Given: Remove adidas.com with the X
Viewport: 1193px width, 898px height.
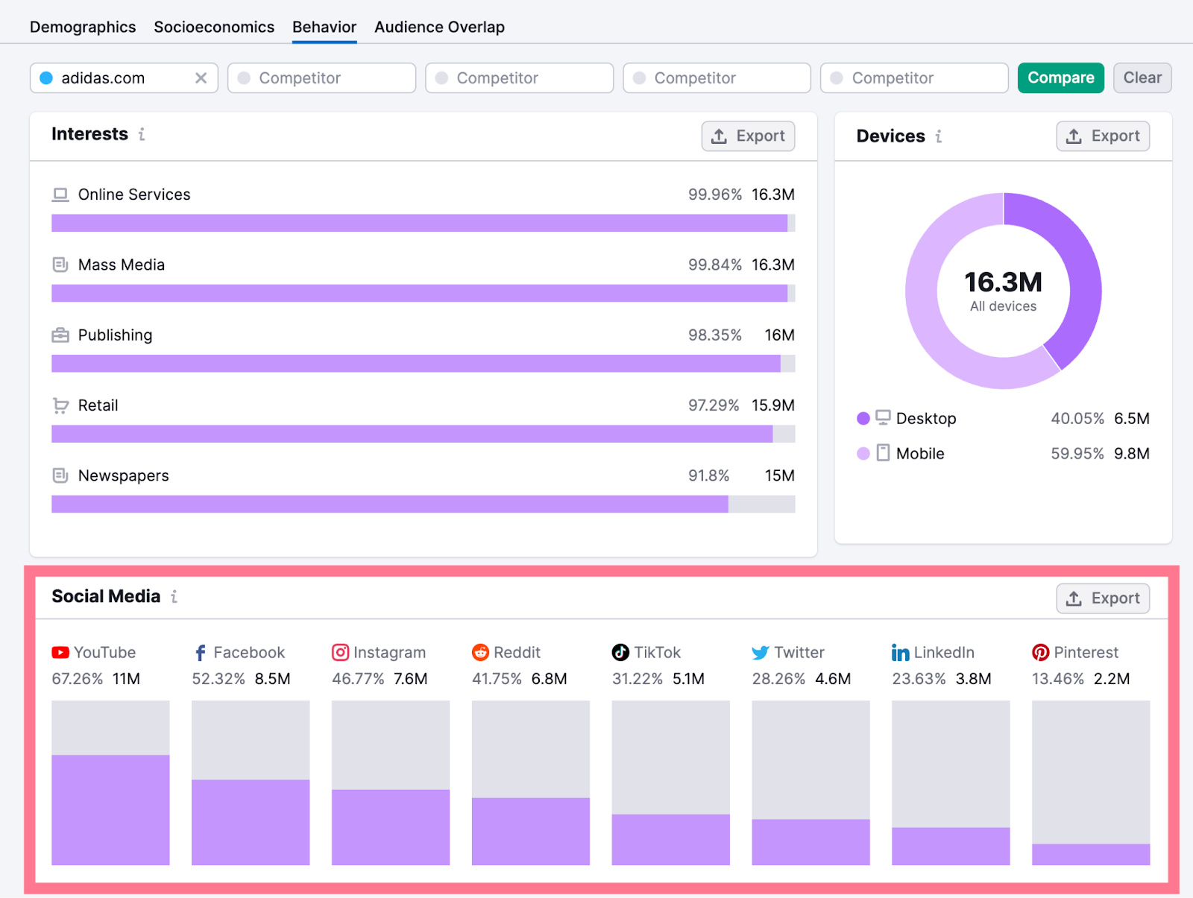Looking at the screenshot, I should pos(201,78).
